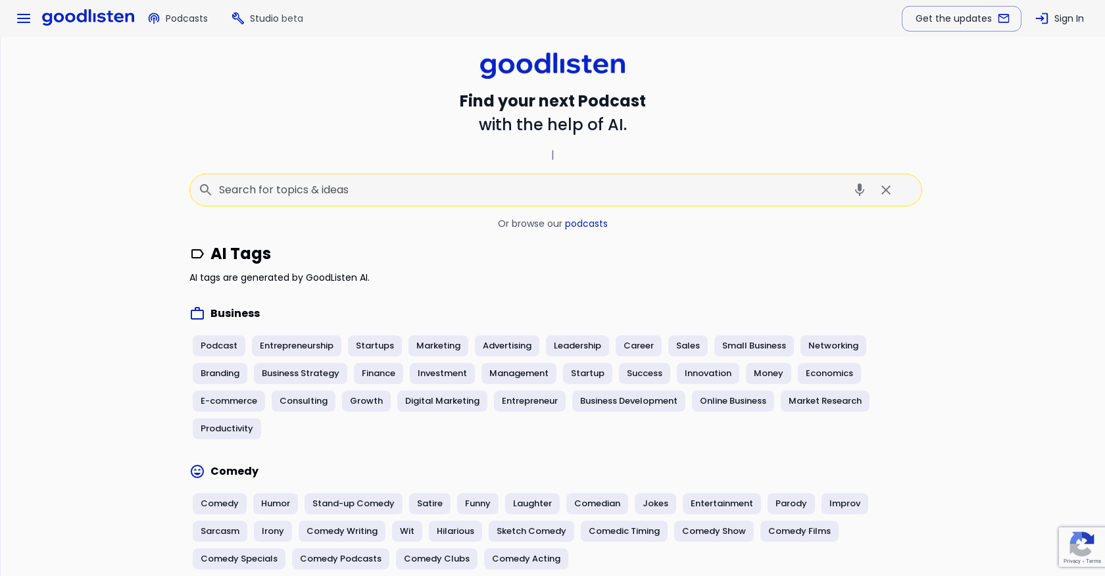Click the AI Tags label icon
This screenshot has width=1105, height=576.
point(197,254)
